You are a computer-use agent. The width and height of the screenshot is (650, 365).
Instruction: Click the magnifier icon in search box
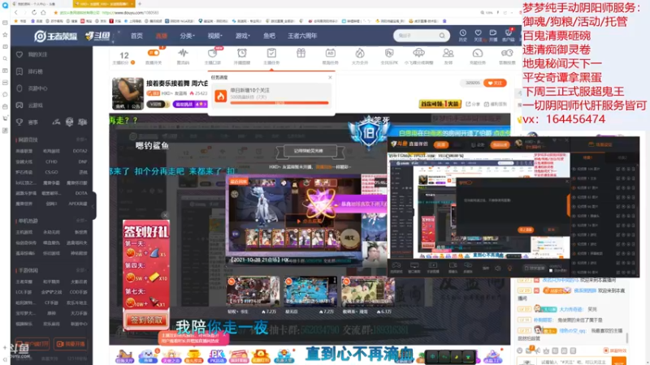(442, 36)
